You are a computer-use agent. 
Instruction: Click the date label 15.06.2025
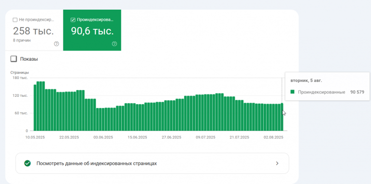tap(137, 137)
